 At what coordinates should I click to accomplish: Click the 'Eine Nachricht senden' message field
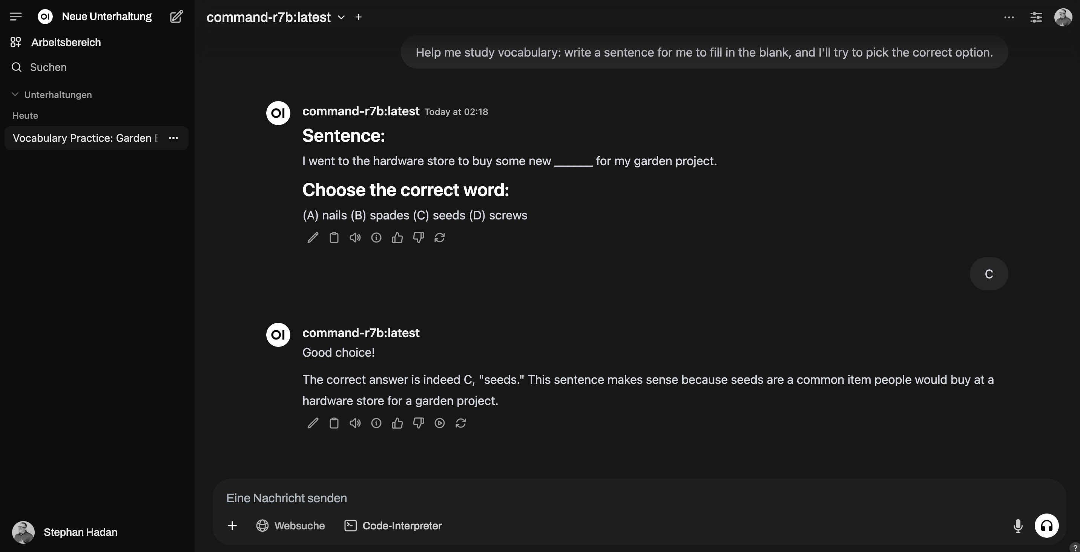587,498
